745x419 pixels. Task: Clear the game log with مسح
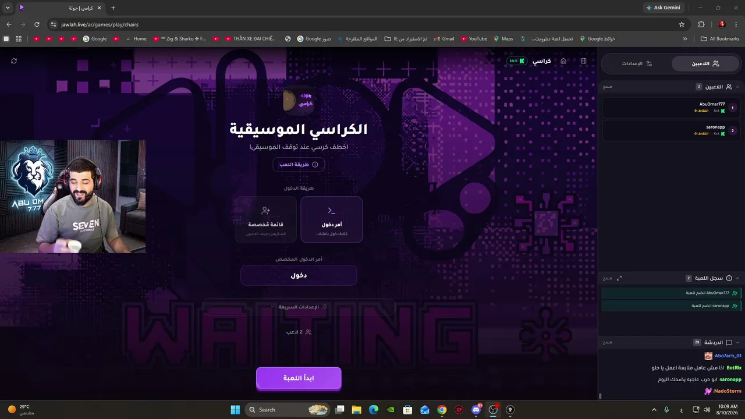tap(608, 278)
